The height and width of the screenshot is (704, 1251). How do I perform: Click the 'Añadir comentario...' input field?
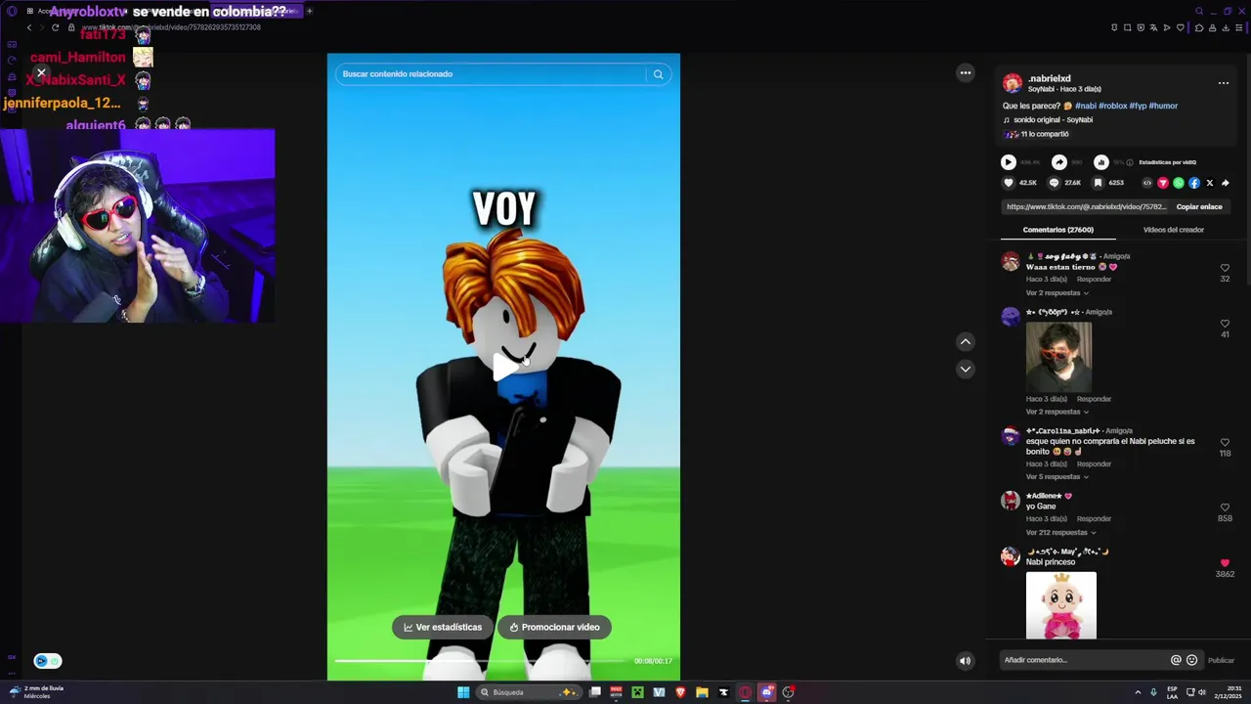[1083, 660]
